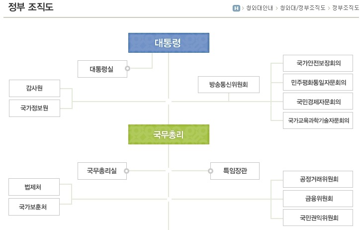Click the green 국무총리 box
360x230 pixels.
[169, 134]
